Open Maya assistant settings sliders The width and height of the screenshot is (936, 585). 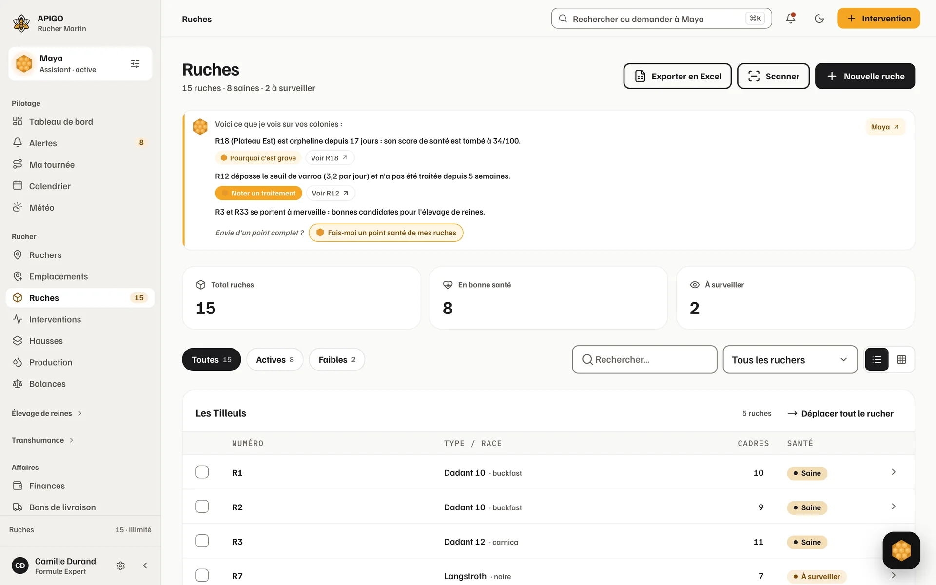coord(135,64)
